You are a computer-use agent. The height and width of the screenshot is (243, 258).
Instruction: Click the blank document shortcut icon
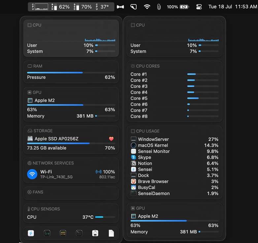(111, 233)
